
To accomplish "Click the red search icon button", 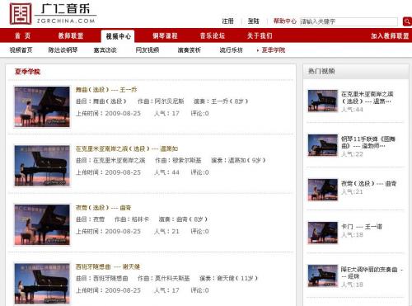I will click(x=407, y=21).
